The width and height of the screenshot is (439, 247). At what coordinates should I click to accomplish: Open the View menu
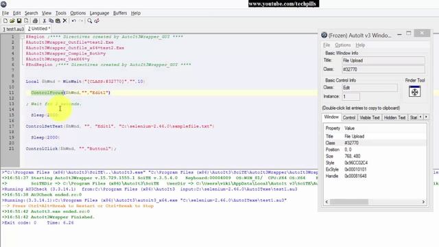(47, 13)
